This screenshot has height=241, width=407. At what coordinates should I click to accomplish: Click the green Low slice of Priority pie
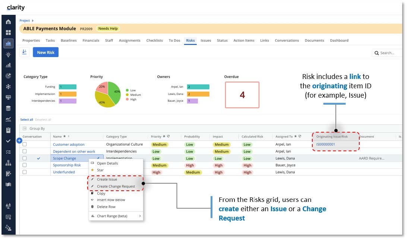114,92
